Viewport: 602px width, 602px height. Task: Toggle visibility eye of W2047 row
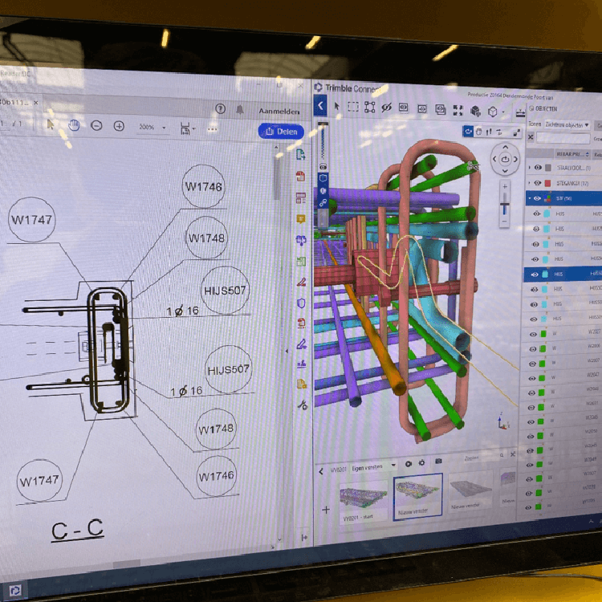coord(531,378)
